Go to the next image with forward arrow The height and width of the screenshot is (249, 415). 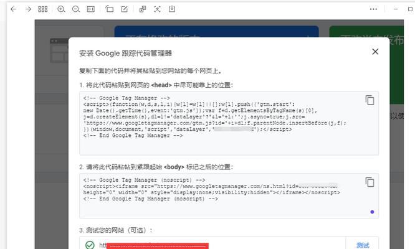point(28,9)
